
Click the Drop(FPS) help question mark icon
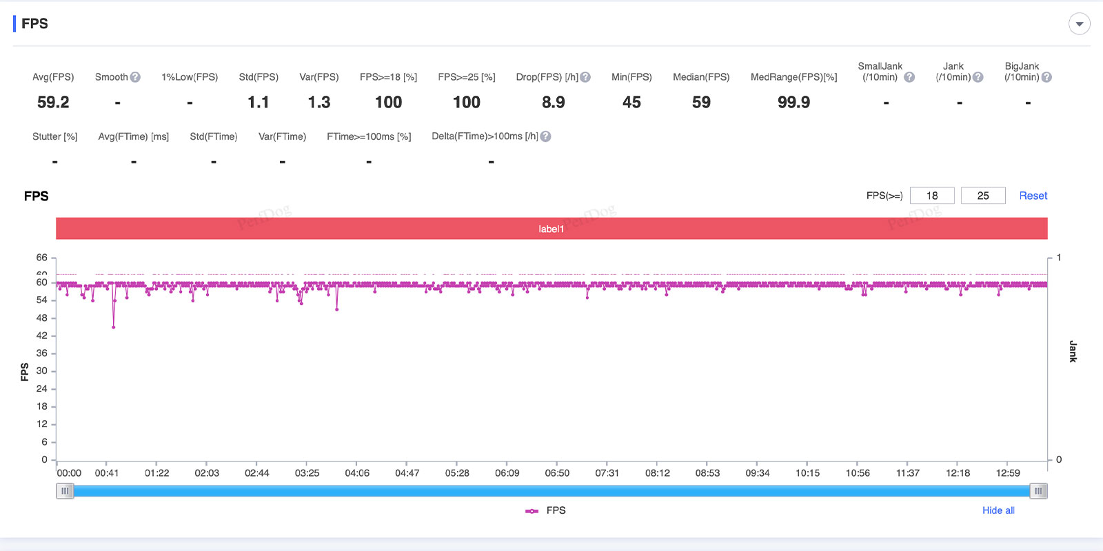(585, 77)
